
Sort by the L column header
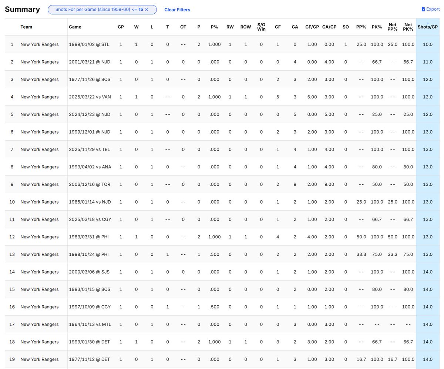[x=152, y=27]
